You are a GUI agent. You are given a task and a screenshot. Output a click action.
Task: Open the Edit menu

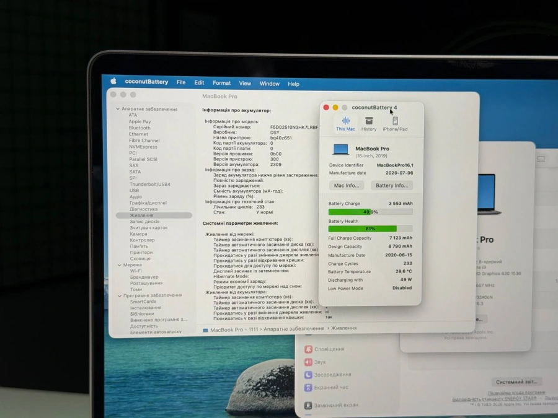click(199, 83)
